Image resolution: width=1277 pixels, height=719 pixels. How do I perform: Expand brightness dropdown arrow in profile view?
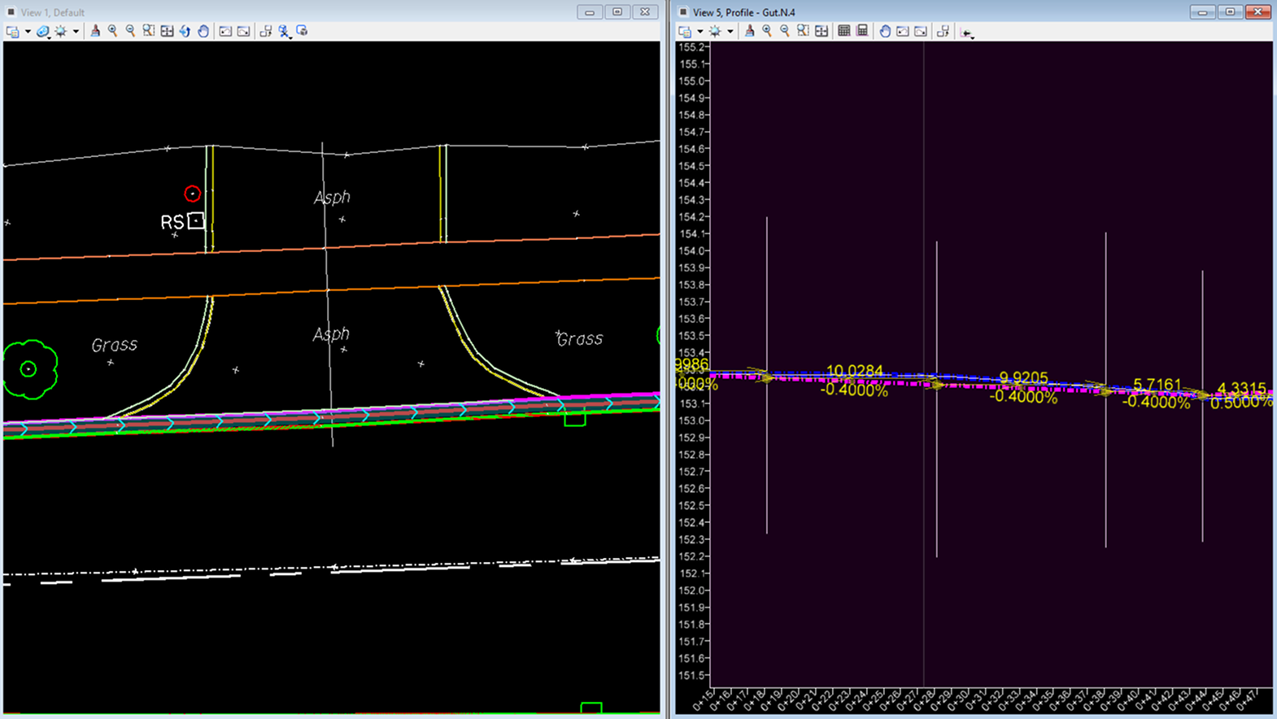pyautogui.click(x=730, y=32)
